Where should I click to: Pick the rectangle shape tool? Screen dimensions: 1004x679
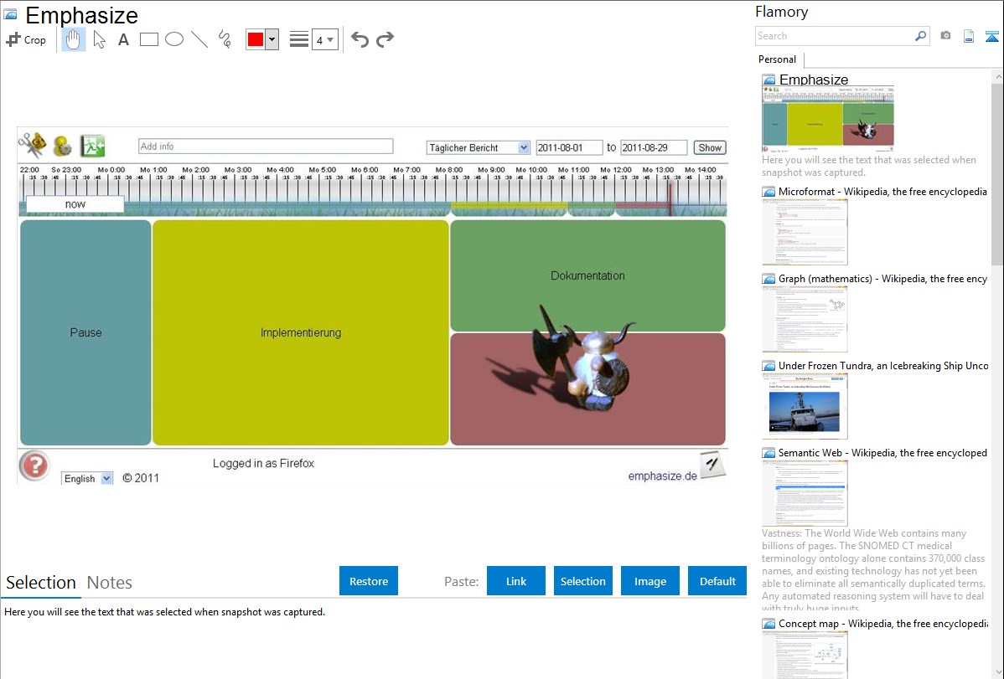point(148,39)
